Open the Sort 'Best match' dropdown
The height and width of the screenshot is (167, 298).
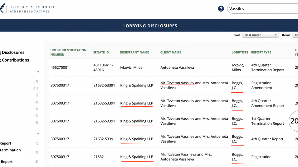260,35
